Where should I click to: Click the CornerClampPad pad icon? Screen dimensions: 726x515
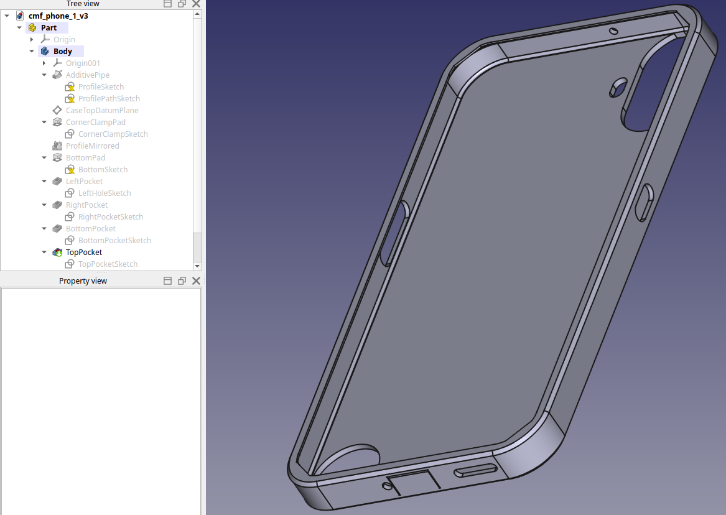point(57,122)
